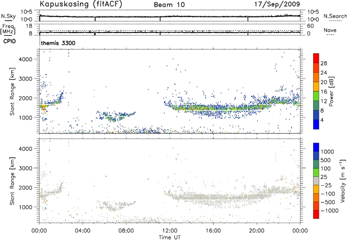Image resolution: width=347 pixels, height=240 pixels.
Task: Click the 500 label on Velocity colorbar
Action: 326,160
